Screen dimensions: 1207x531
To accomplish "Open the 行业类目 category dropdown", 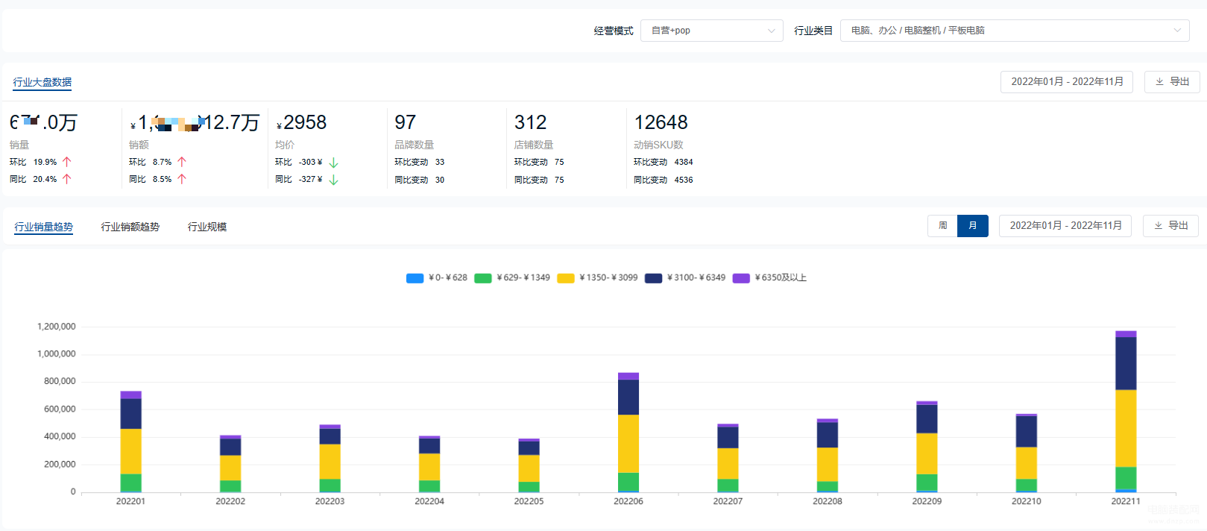I will tap(1015, 31).
